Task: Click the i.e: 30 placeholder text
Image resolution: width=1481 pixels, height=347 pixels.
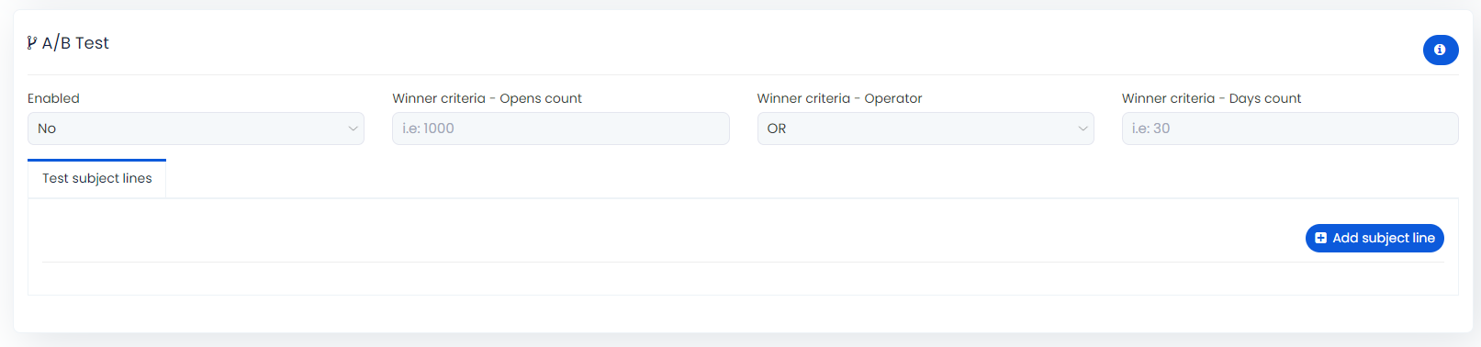Action: tap(1150, 129)
